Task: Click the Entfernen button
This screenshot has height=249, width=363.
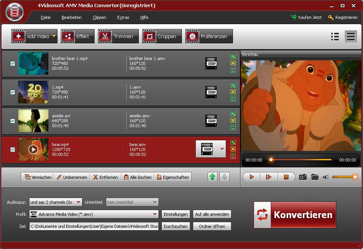Action: [105, 177]
